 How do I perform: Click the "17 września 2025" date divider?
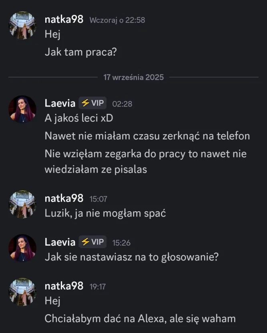point(134,77)
